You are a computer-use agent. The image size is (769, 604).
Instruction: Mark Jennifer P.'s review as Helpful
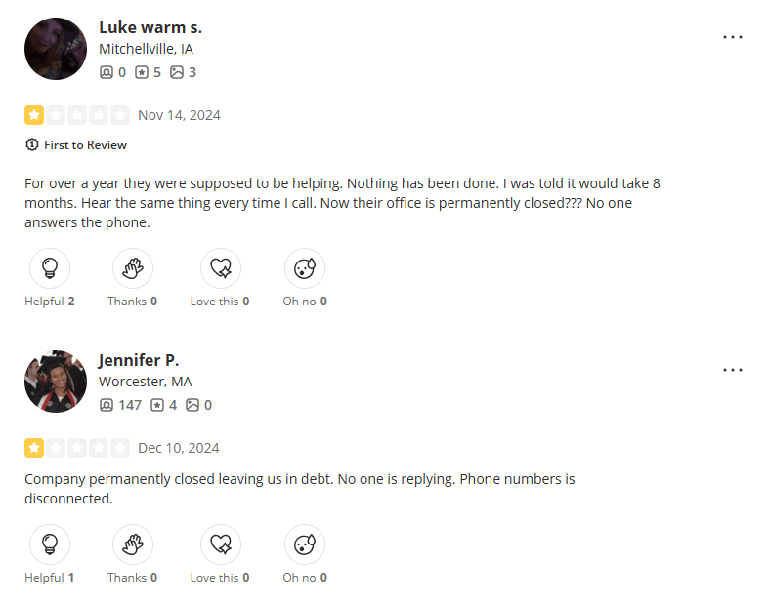coord(50,544)
